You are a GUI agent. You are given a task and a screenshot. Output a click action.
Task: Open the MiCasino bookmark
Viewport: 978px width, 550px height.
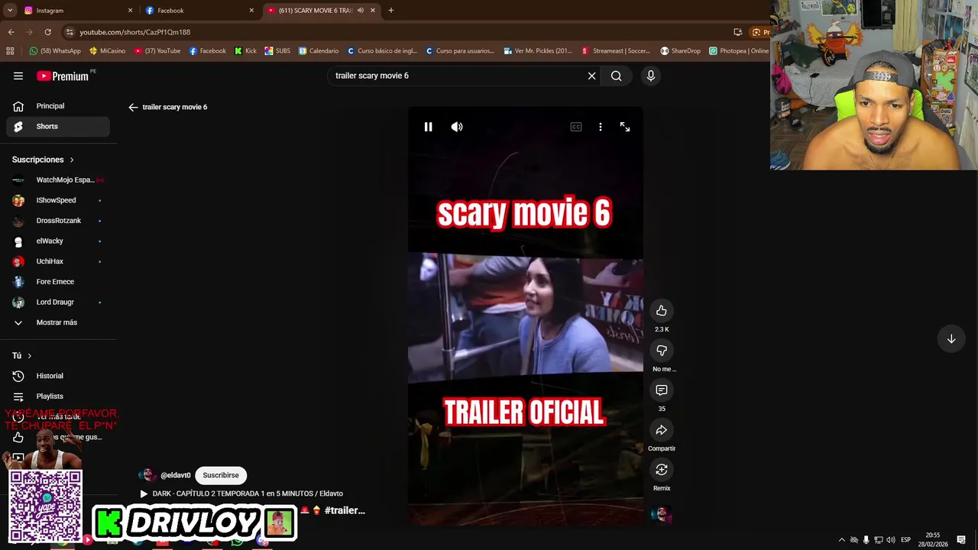pos(108,51)
